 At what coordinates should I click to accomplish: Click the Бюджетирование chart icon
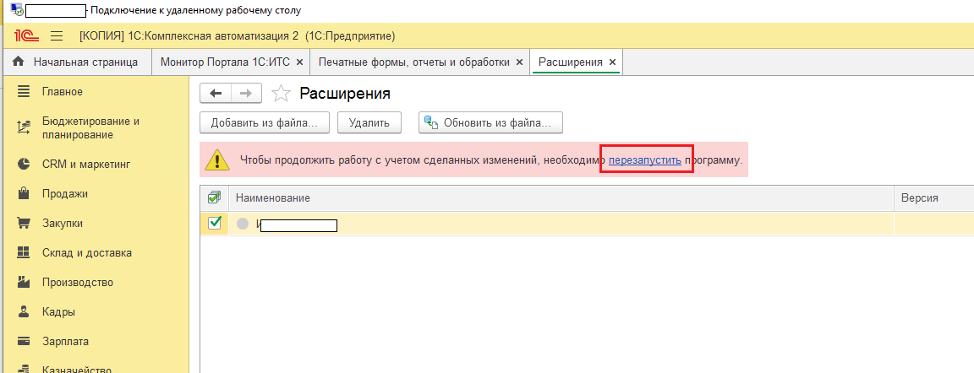[24, 128]
